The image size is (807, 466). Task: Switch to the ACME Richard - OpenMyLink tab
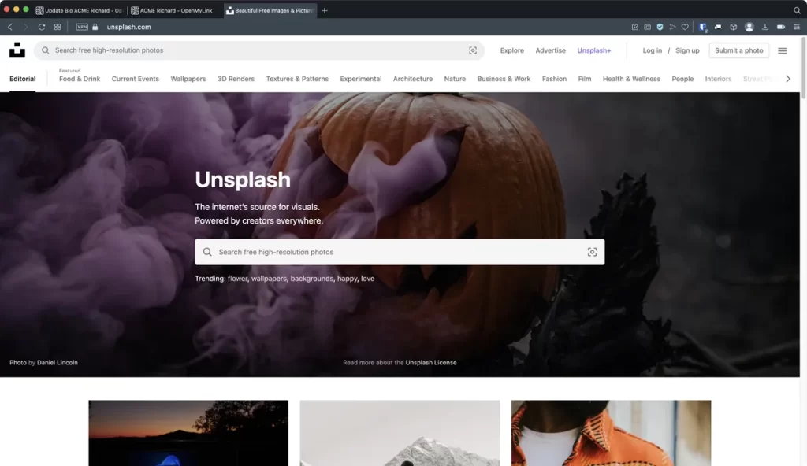click(x=174, y=10)
